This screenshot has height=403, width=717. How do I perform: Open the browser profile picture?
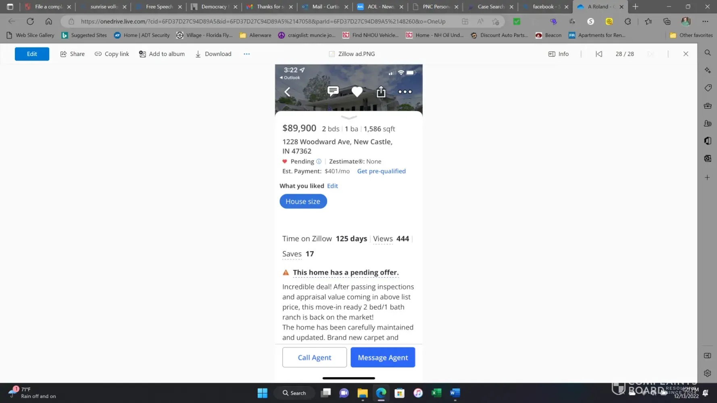click(686, 21)
